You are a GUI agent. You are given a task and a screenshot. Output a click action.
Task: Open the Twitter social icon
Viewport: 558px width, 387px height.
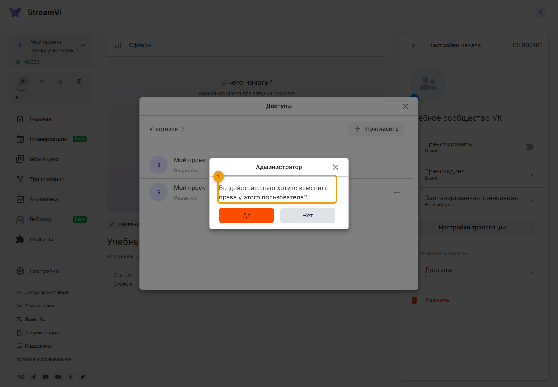(x=83, y=377)
